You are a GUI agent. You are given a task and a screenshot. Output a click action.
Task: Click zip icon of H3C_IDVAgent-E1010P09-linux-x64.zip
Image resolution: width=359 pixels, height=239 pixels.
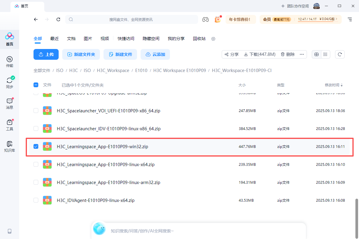click(x=47, y=200)
